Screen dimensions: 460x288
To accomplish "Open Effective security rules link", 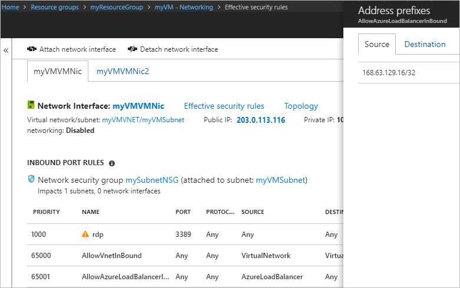I will (224, 106).
